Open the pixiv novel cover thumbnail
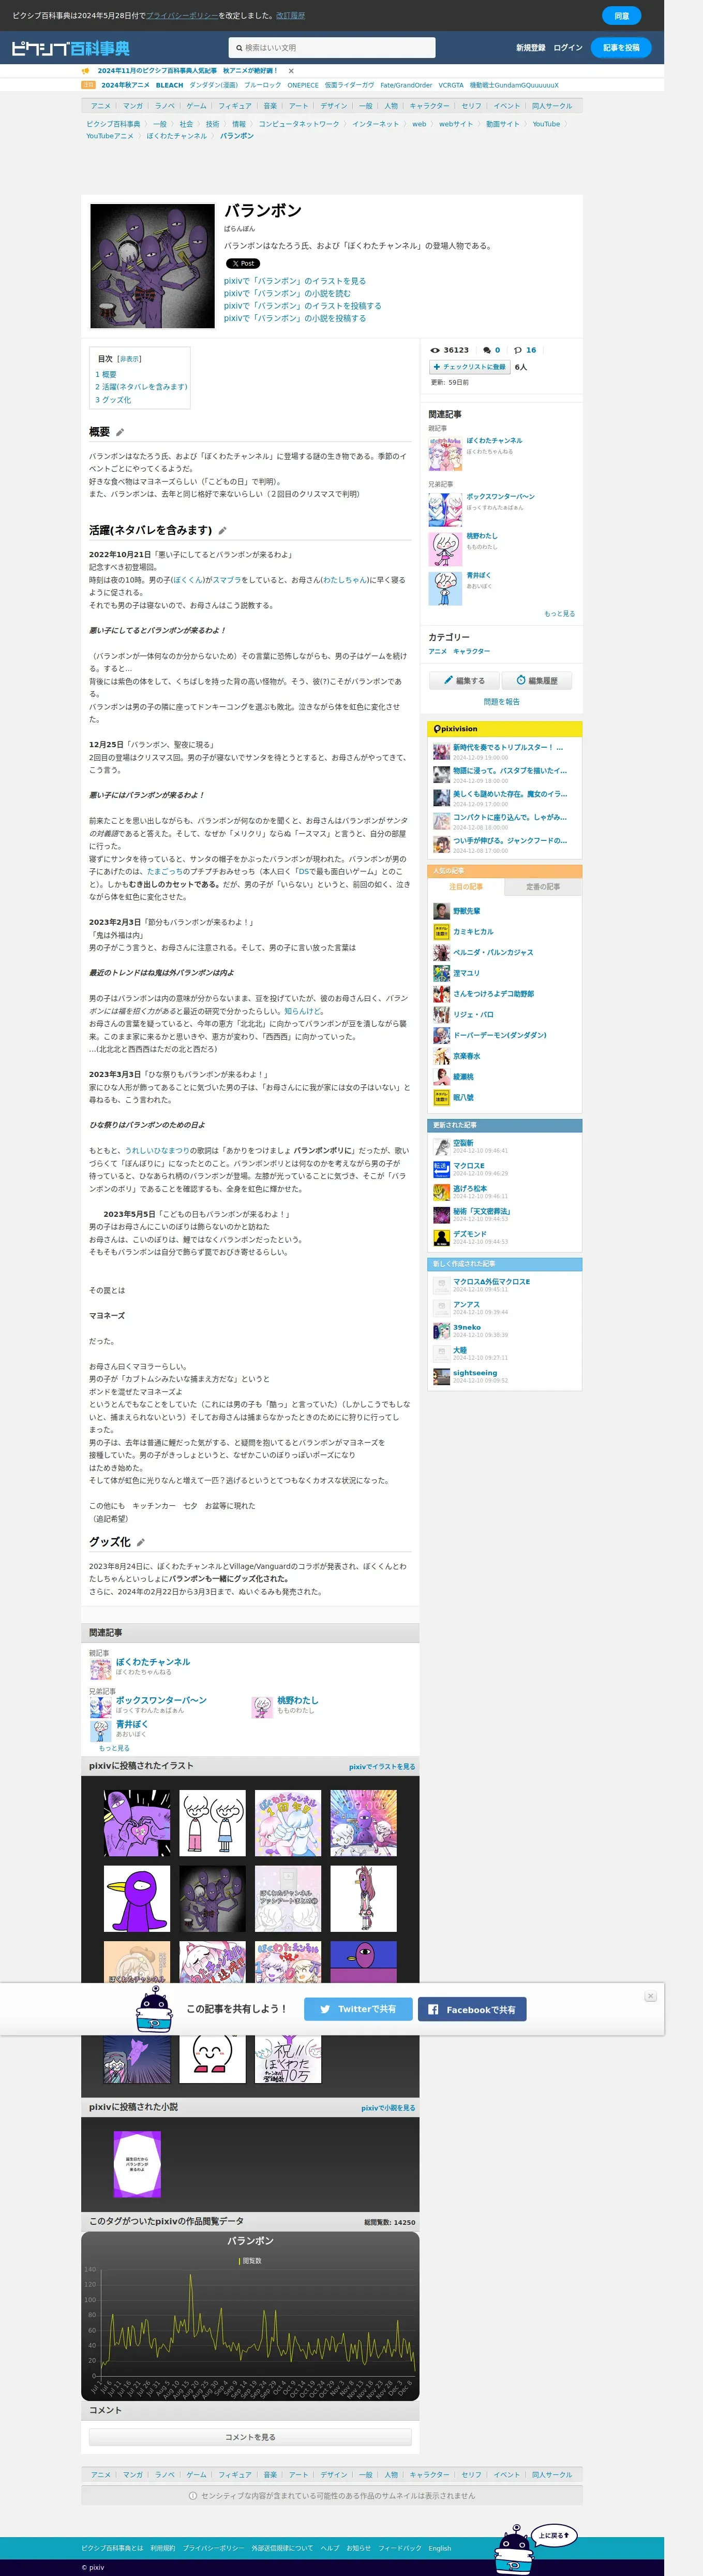 tap(137, 2164)
